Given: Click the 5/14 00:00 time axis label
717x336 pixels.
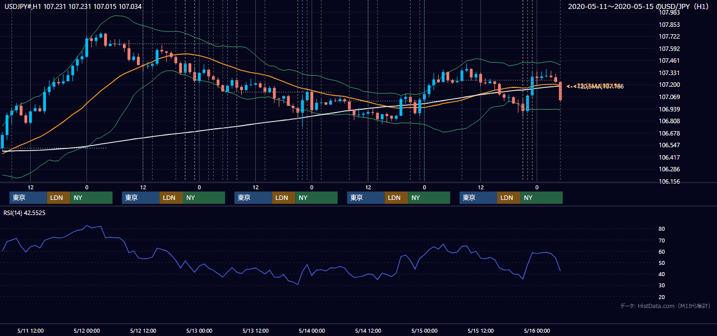Looking at the screenshot, I should point(311,330).
